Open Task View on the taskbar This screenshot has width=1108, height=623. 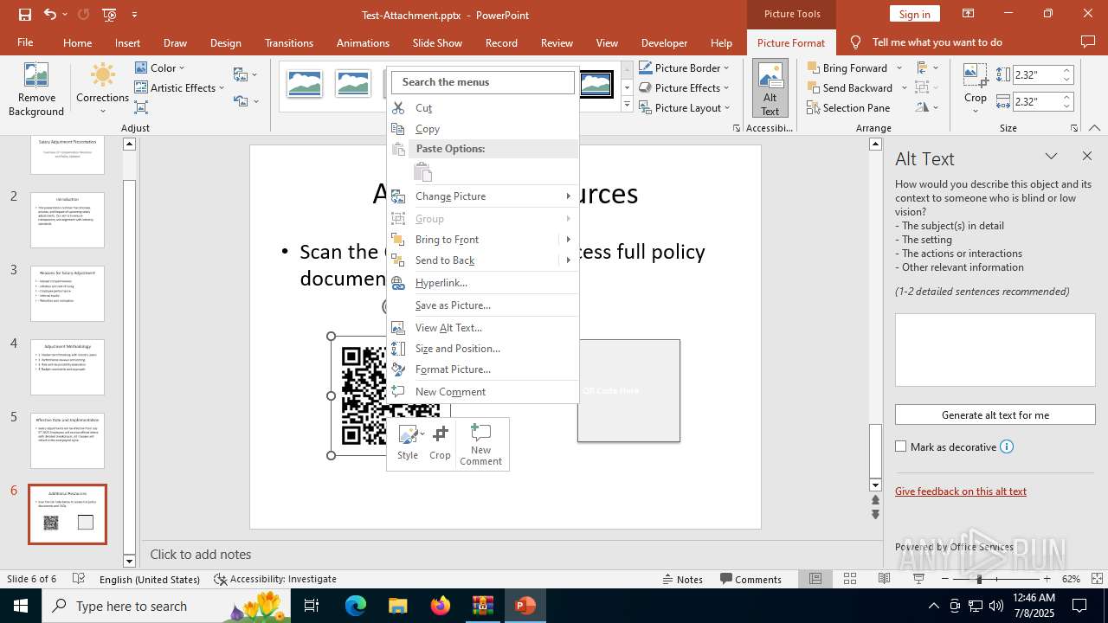(x=312, y=606)
